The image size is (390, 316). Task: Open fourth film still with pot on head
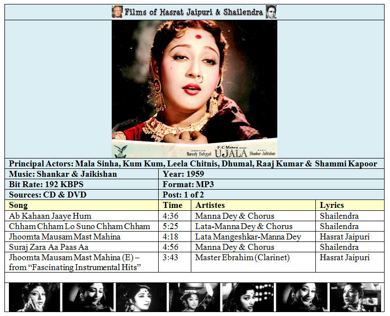[x=194, y=297]
